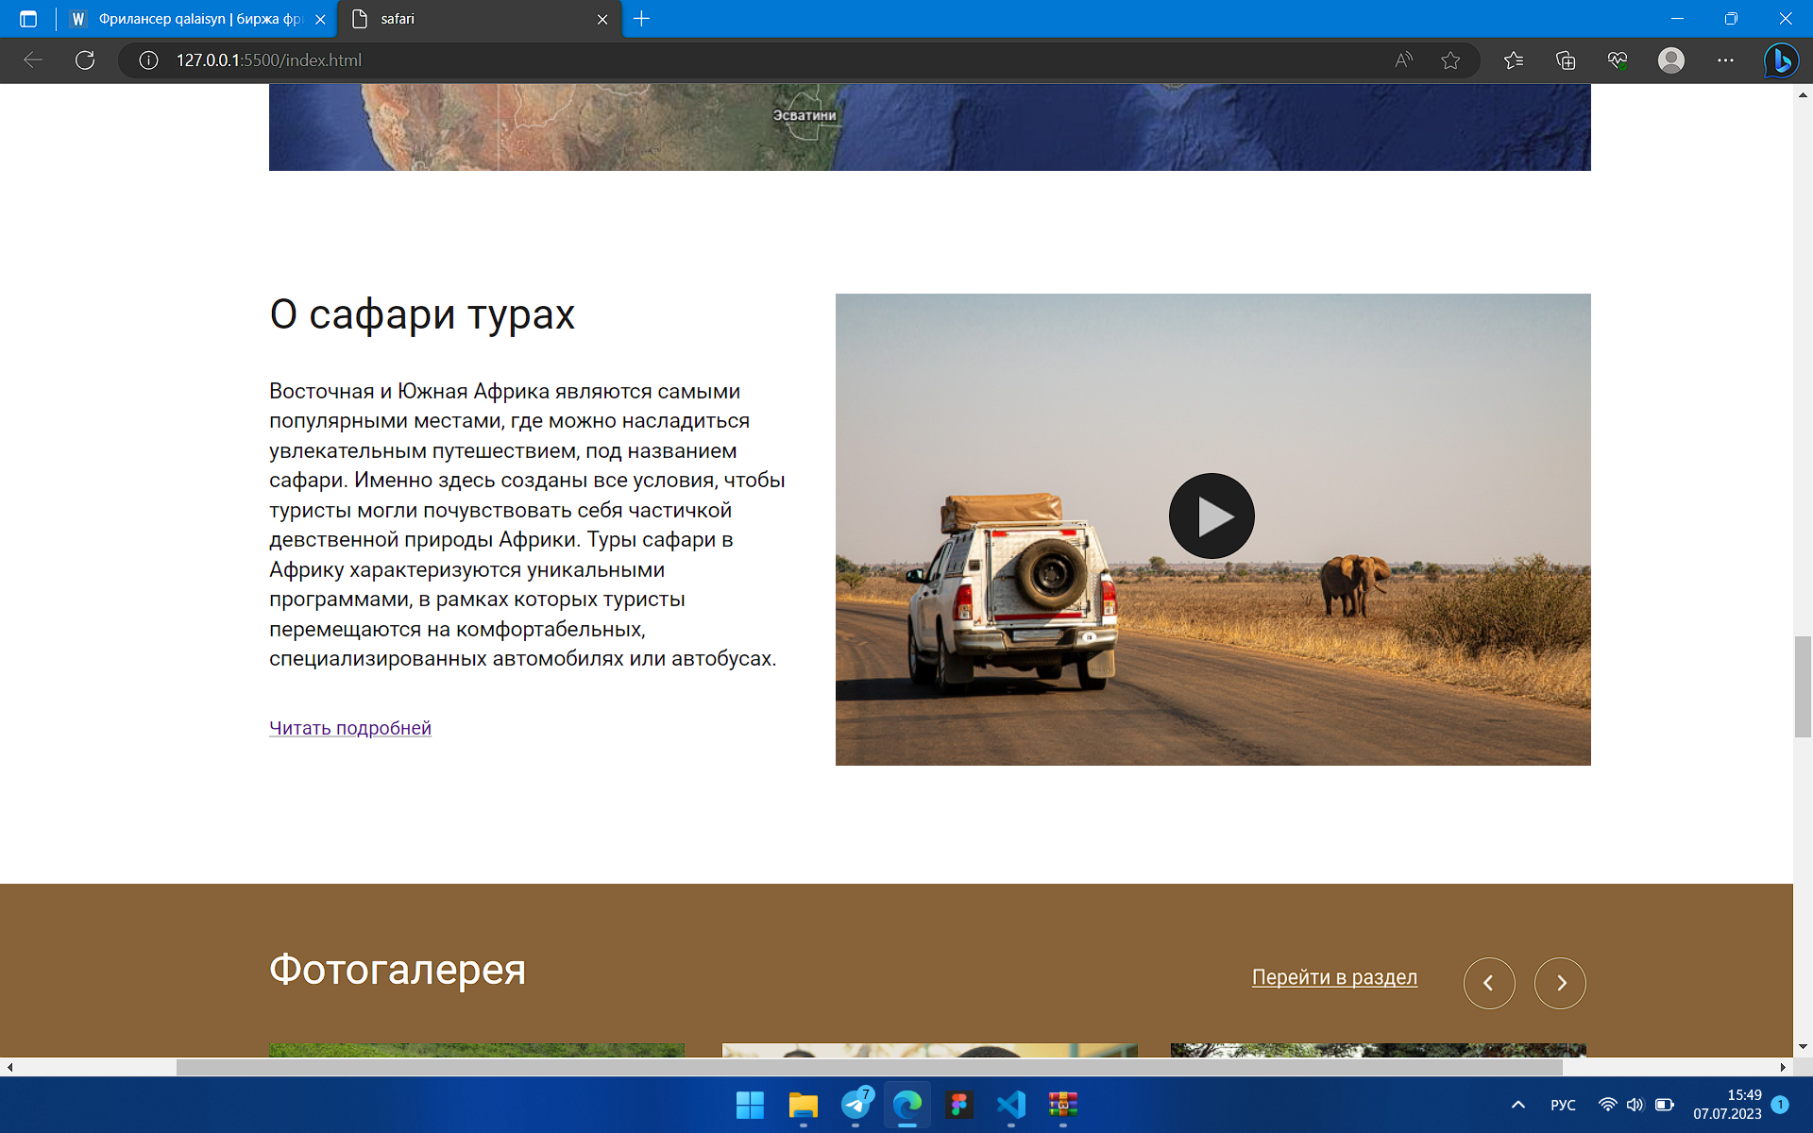Open File Explorer from taskbar
Viewport: 1813px width, 1133px height.
[x=803, y=1105]
